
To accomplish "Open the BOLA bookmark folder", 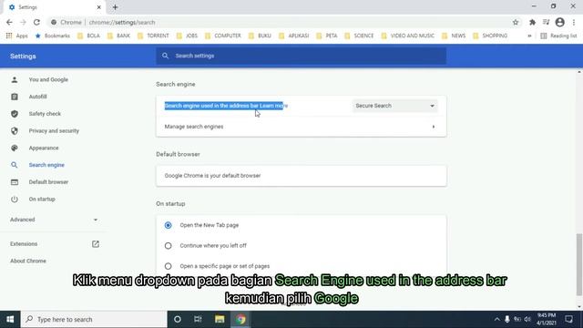I will (x=88, y=36).
